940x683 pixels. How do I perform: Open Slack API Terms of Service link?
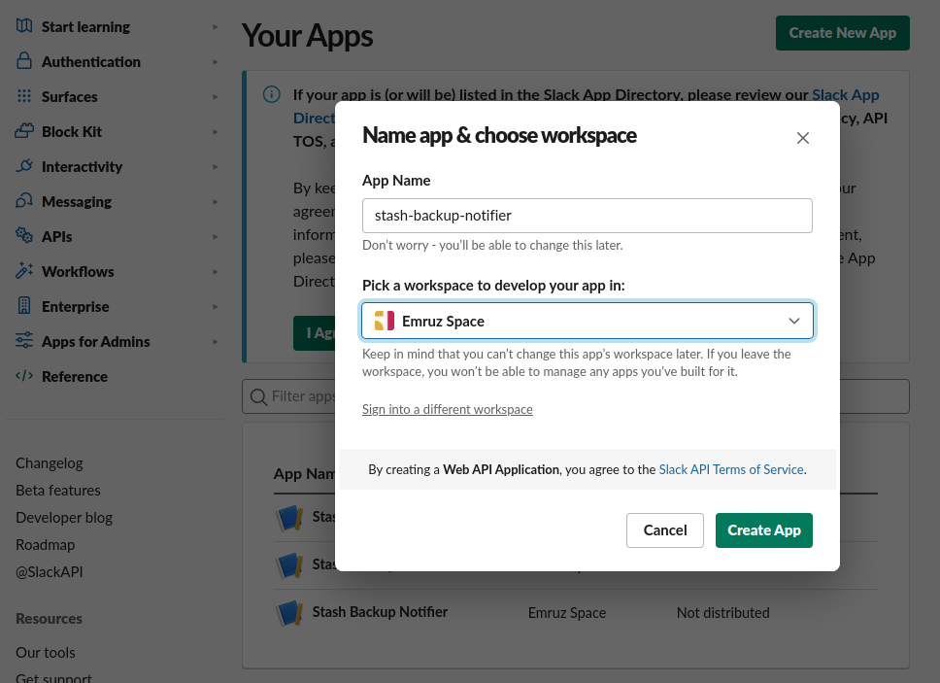(731, 469)
